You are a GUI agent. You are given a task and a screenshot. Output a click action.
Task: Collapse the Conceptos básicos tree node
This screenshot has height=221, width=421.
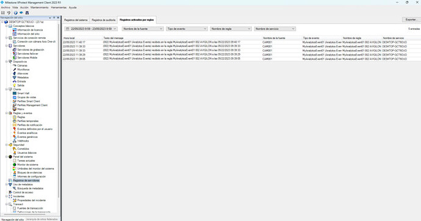coord(7,26)
